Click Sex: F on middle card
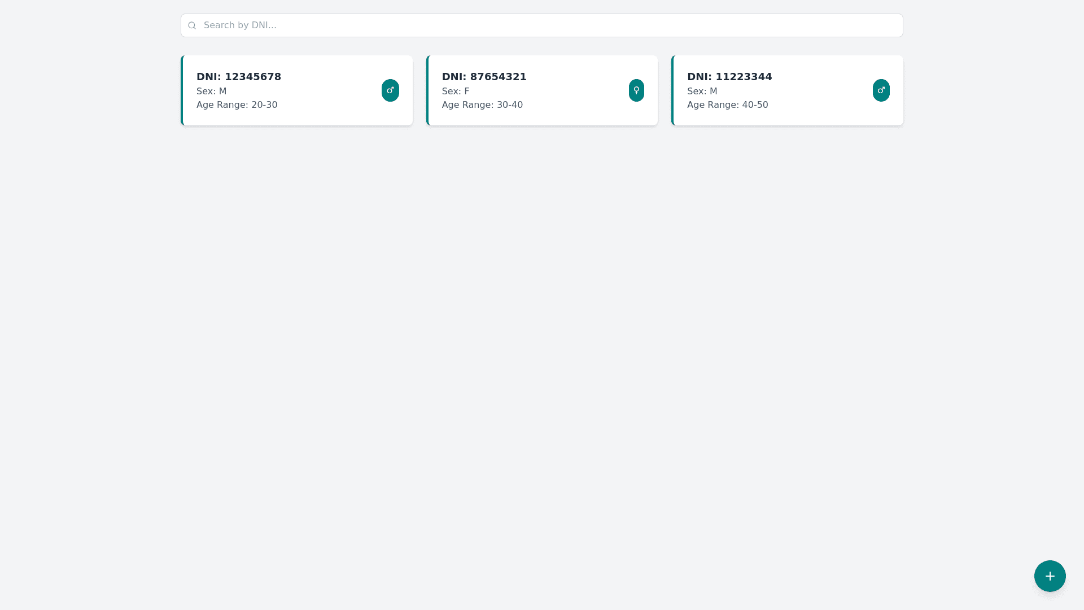Viewport: 1084px width, 610px height. [455, 91]
